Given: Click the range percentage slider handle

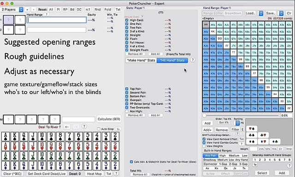Looking at the screenshot, I should coord(204,116).
